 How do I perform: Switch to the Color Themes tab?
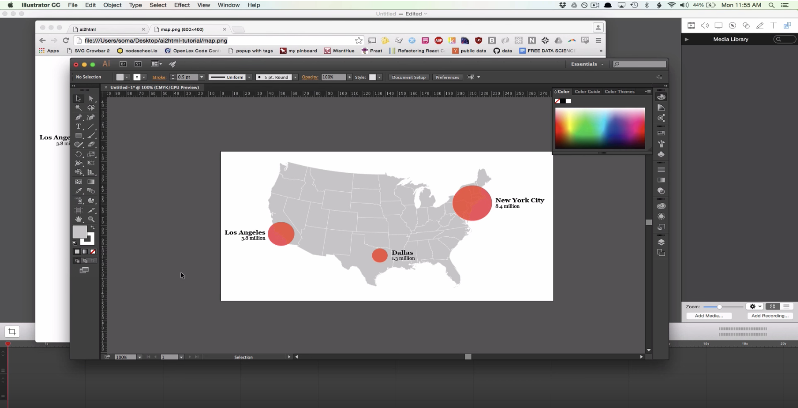(620, 92)
